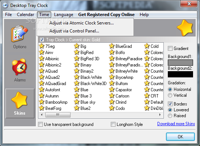Close the Desktop Tray Clock window
Image resolution: width=200 pixels, height=146 pixels.
(189, 4)
